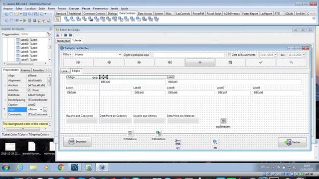Open the start date picker dropdown
Image resolution: width=319 pixels, height=179 pixels.
(x=276, y=55)
